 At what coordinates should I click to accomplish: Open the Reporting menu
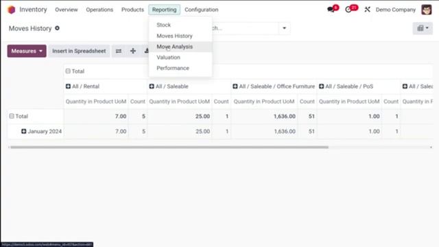point(165,10)
